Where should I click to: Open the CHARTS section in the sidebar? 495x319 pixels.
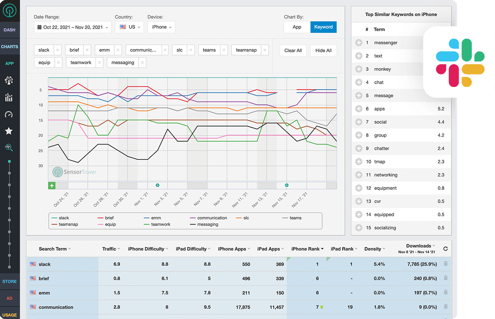10,46
